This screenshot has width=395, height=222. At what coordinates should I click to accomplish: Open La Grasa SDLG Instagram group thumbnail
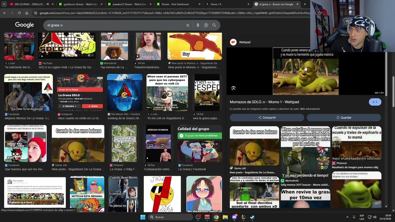pyautogui.click(x=80, y=92)
